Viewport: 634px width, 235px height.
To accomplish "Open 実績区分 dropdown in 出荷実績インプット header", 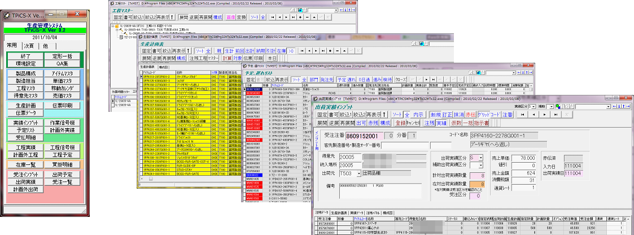I will click(534, 106).
